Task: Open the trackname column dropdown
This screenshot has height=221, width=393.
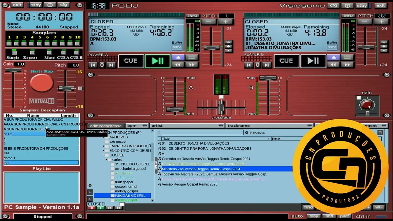Action: click(x=309, y=126)
